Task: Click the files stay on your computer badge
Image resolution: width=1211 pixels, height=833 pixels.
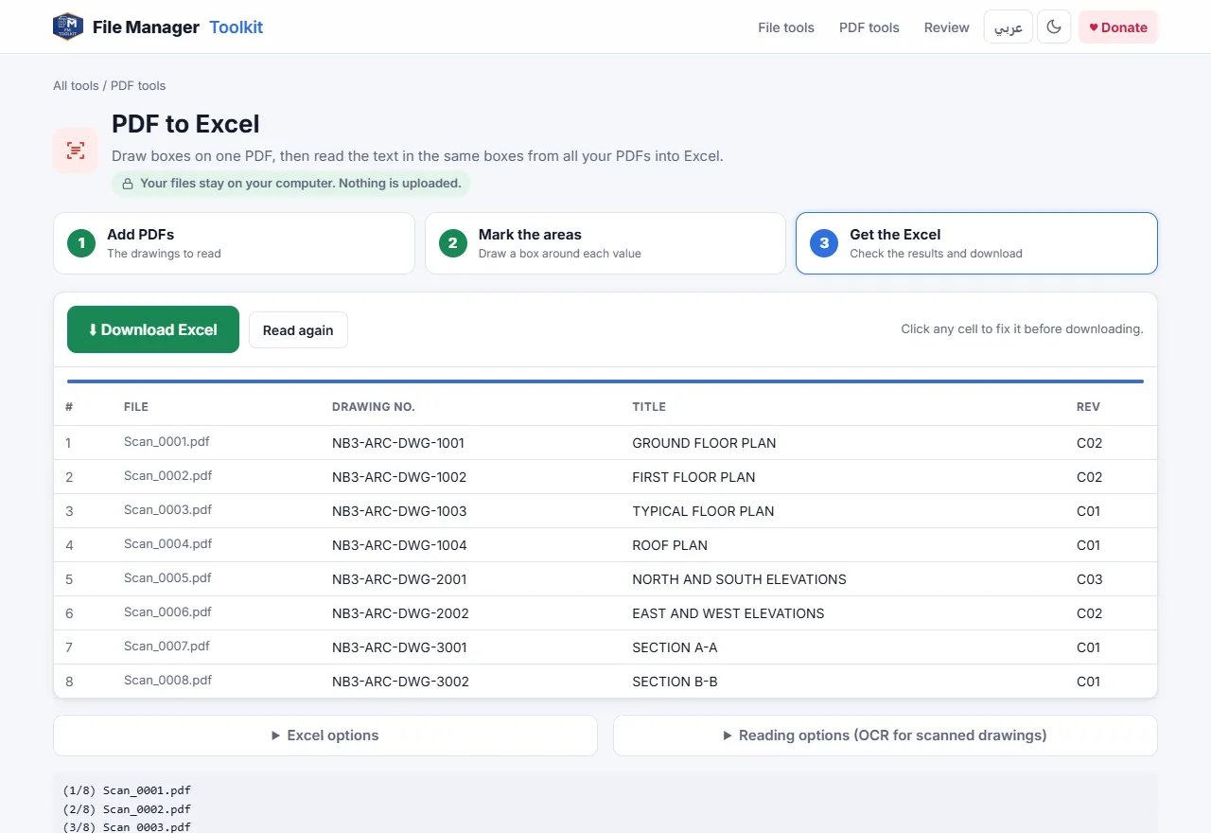Action: (x=291, y=184)
